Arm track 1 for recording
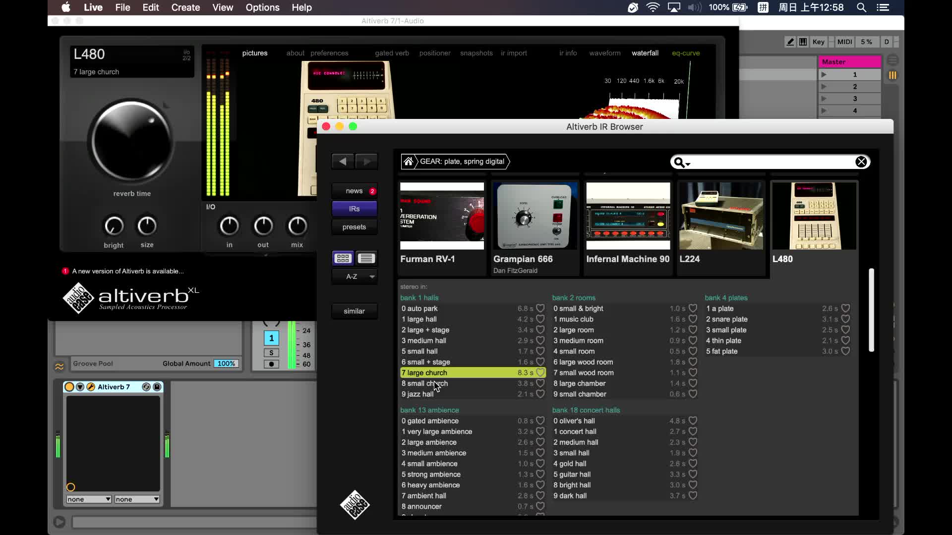 tap(271, 364)
